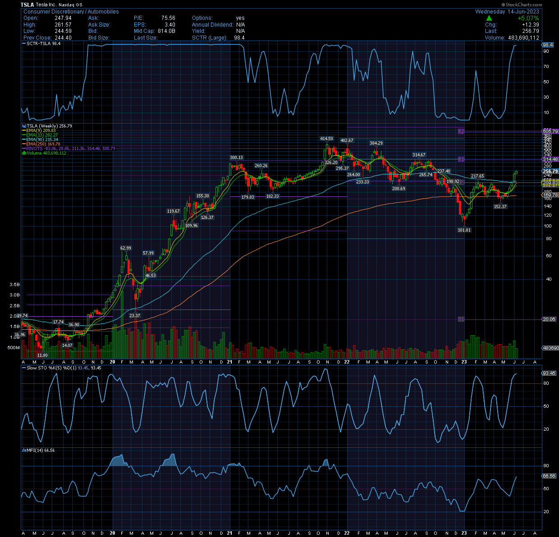This screenshot has height=537, width=559.
Task: Click the R1 pivot marker
Action: point(461,159)
